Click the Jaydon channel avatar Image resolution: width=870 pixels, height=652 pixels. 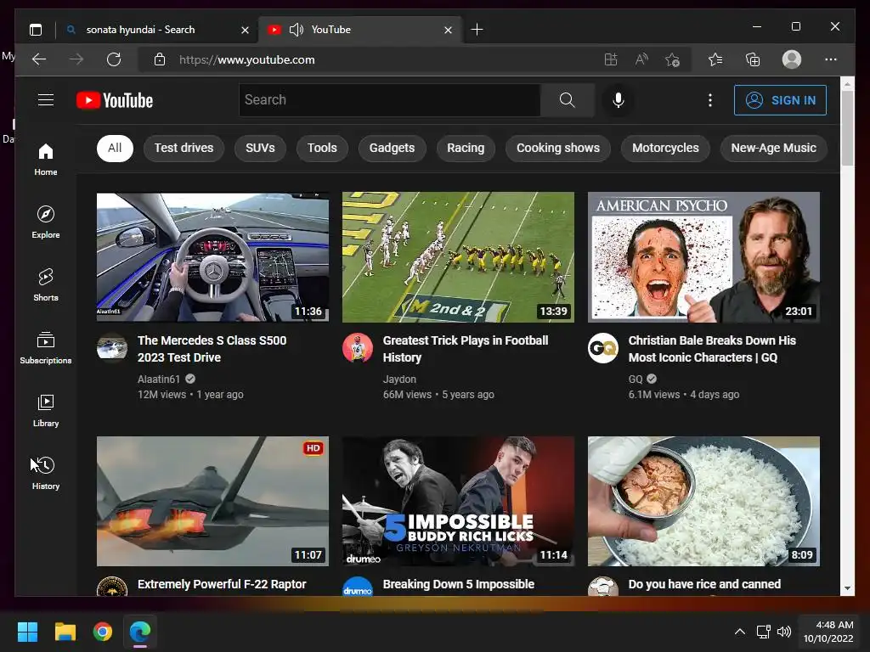(358, 348)
